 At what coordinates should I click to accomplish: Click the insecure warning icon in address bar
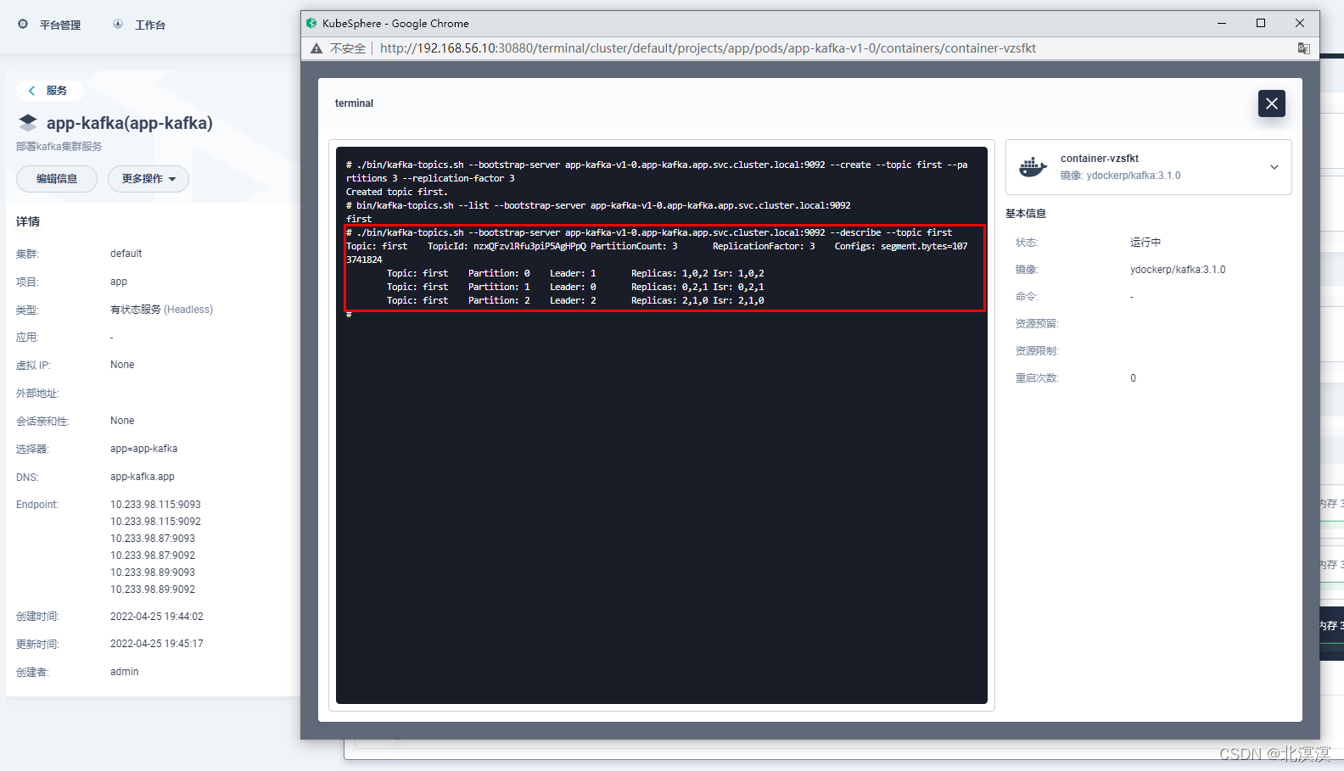[316, 48]
